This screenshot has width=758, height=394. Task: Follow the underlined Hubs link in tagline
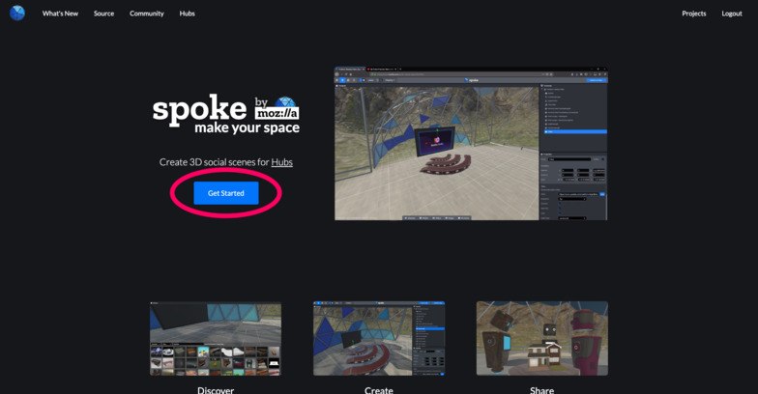point(282,162)
